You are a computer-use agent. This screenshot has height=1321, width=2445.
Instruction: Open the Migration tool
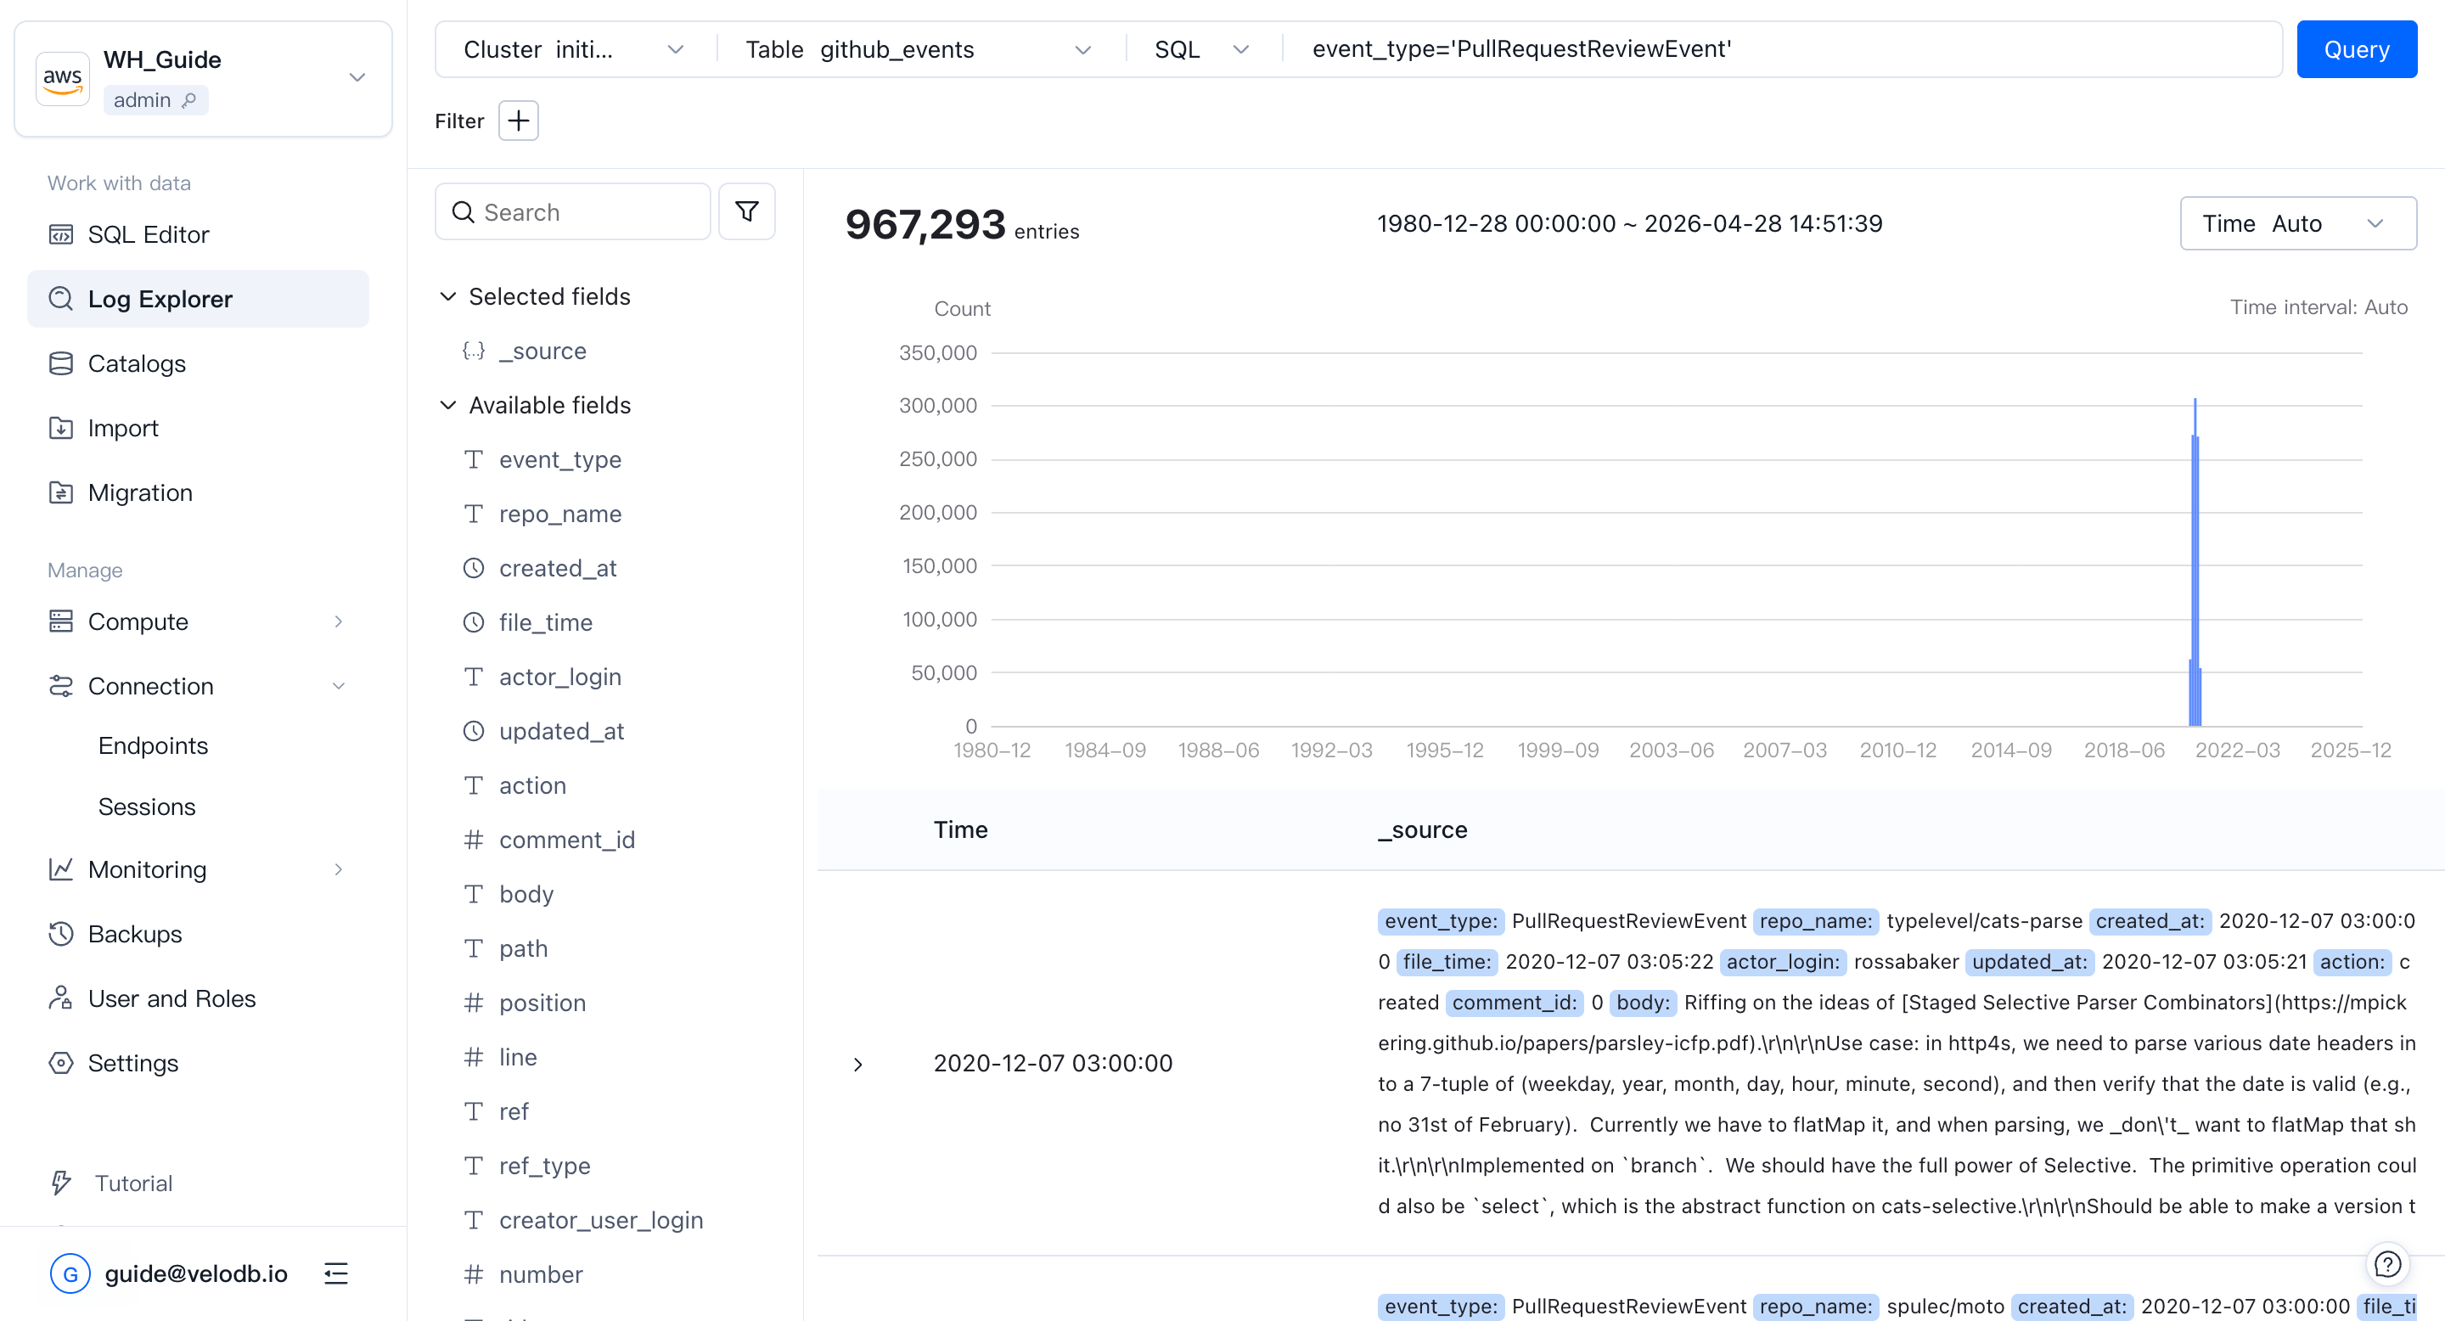(139, 492)
